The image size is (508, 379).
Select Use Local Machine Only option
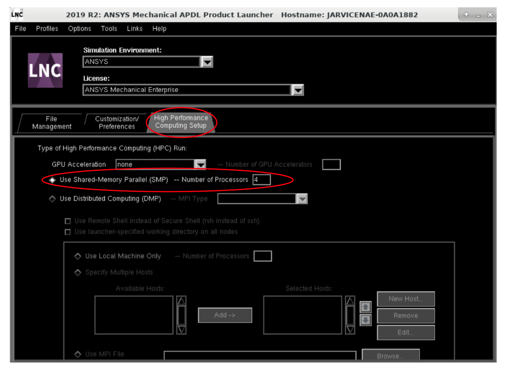click(x=78, y=256)
